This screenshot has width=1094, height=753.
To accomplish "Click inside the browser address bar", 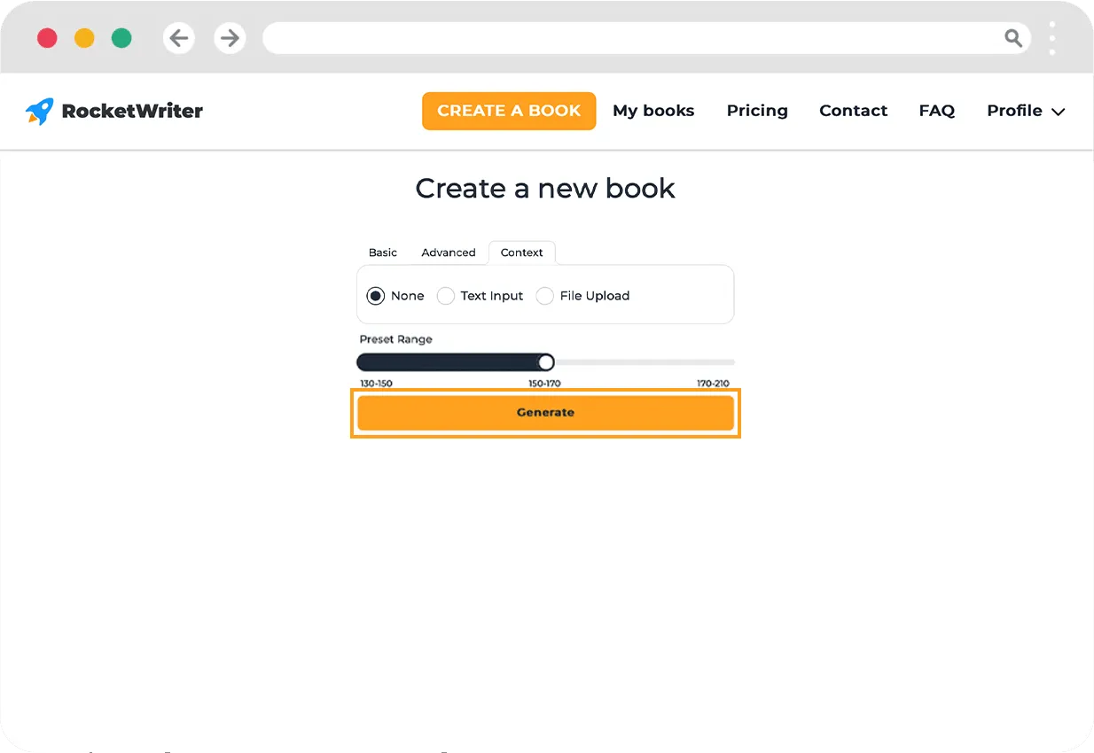I will tap(621, 38).
